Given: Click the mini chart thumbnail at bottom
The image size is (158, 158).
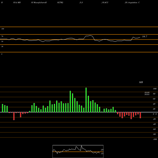Looking at the screenshot, I should point(78,151).
